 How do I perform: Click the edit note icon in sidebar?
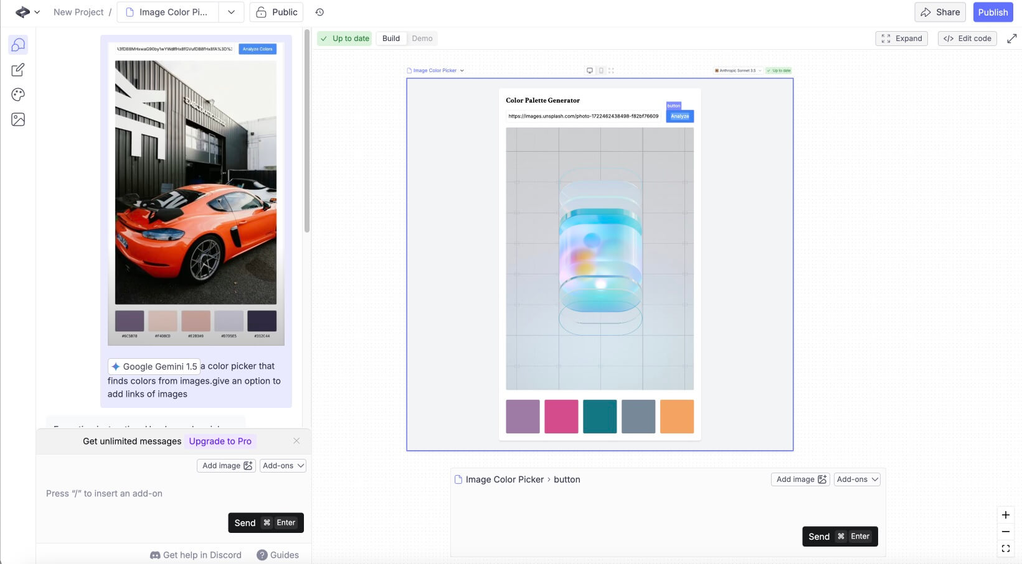click(x=18, y=70)
